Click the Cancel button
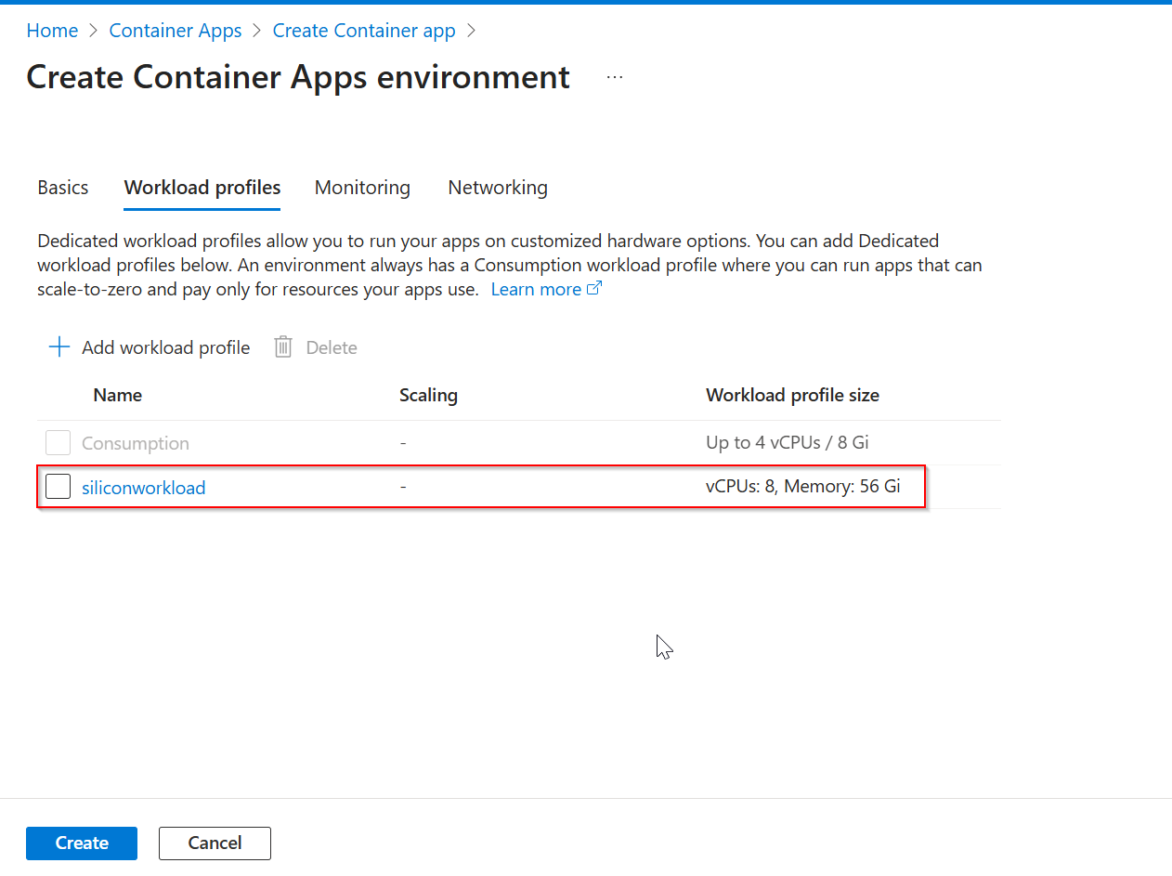The width and height of the screenshot is (1172, 876). (x=215, y=843)
